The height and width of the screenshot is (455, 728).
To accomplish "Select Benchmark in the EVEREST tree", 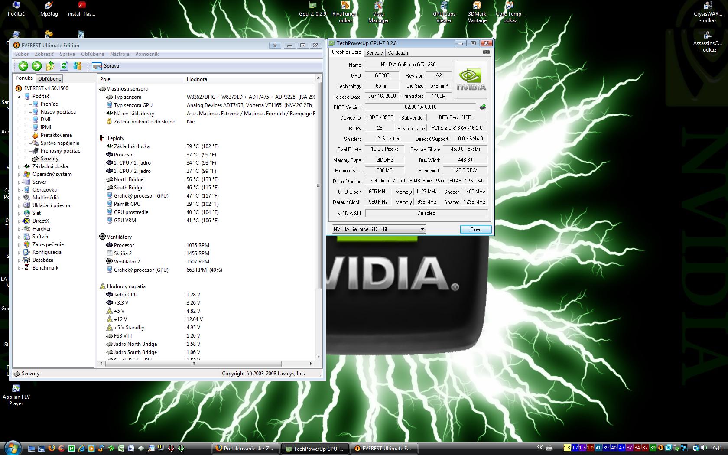I will point(45,268).
